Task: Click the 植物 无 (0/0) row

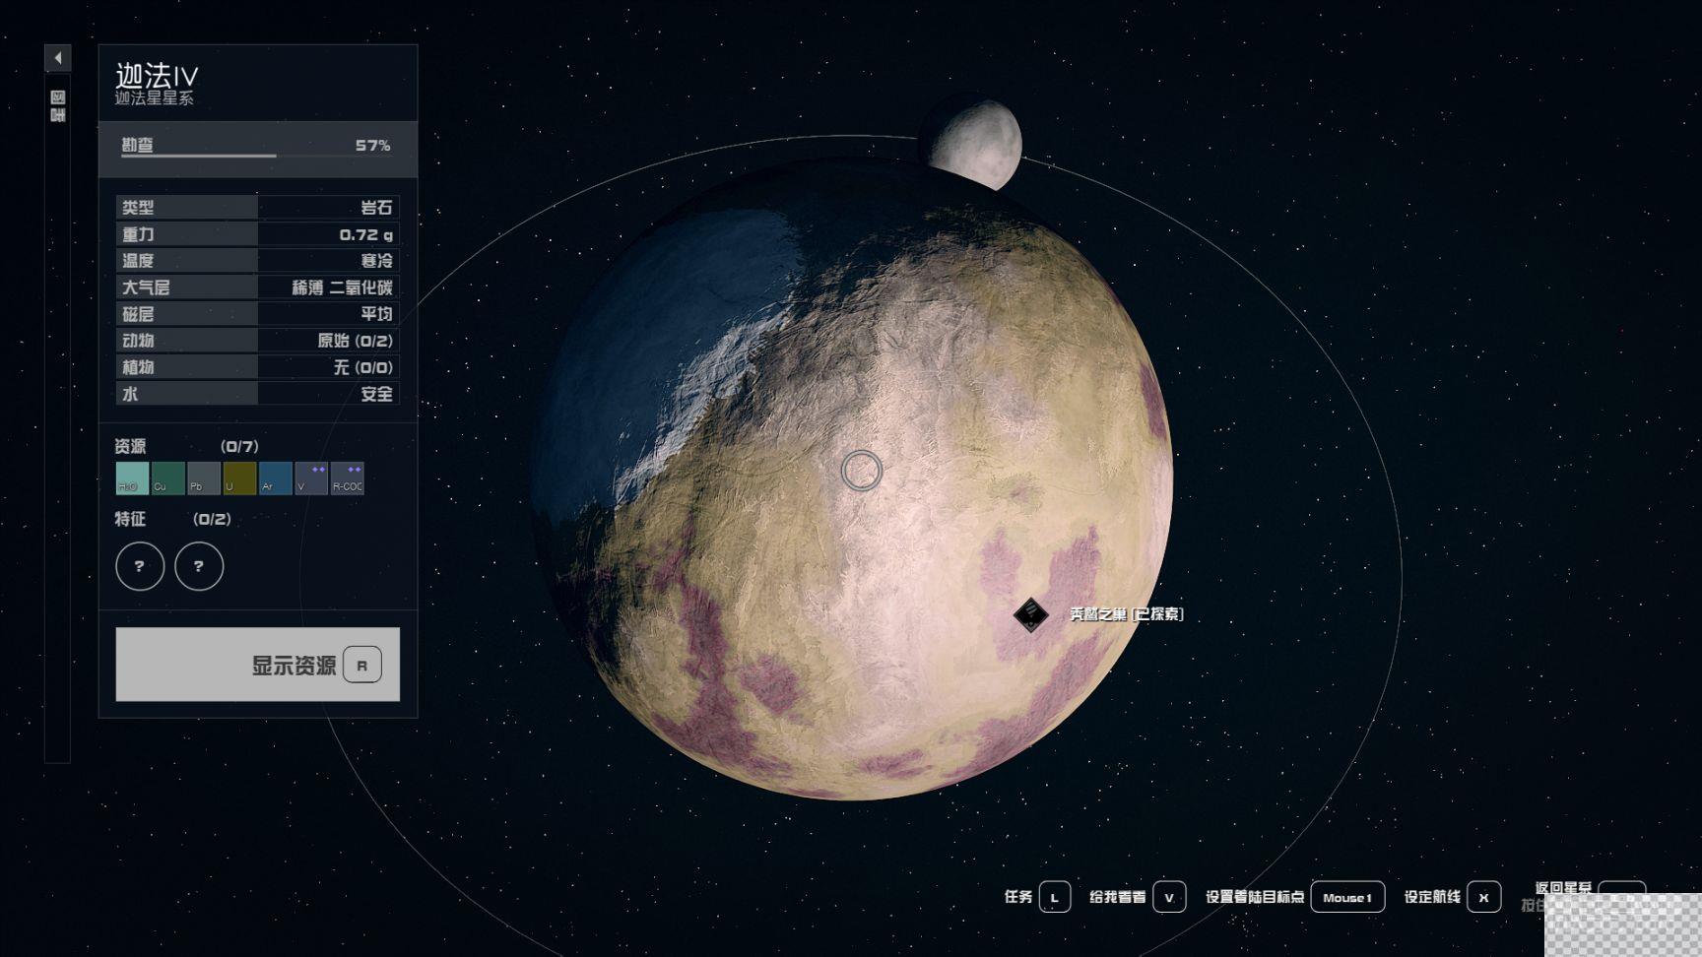Action: point(257,366)
